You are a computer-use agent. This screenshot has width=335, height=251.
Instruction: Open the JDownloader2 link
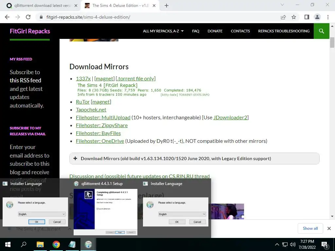(230, 118)
